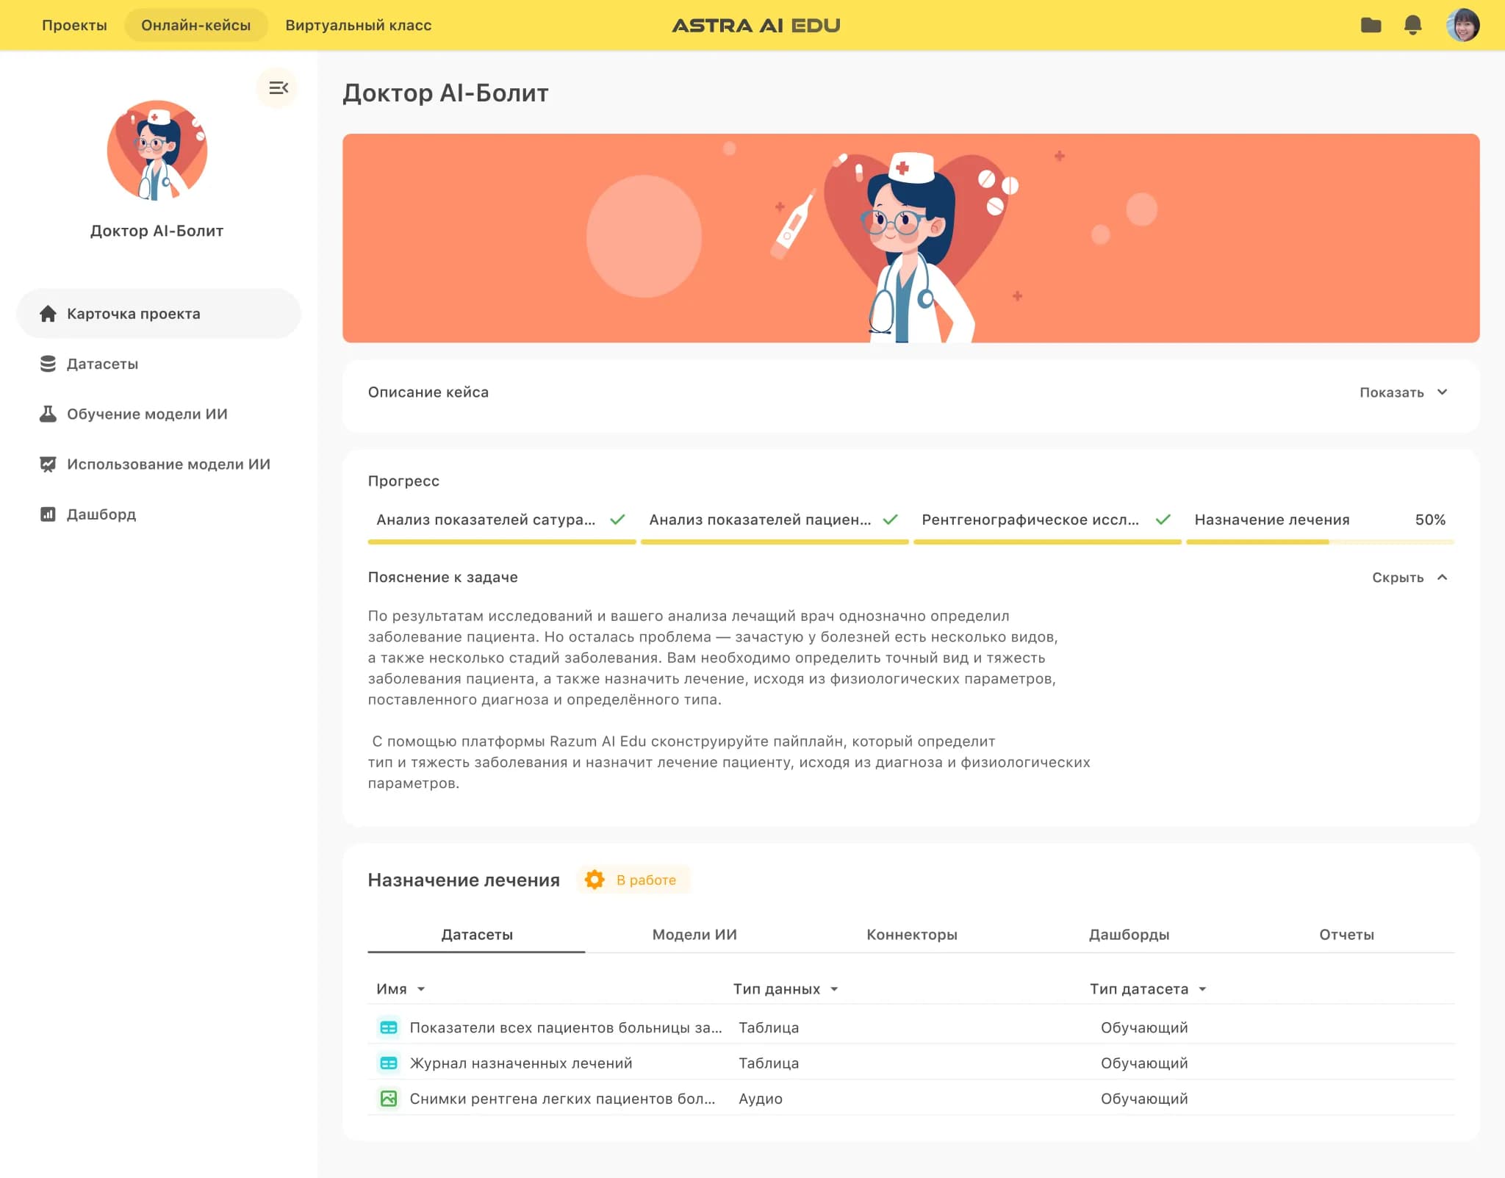This screenshot has width=1505, height=1178.
Task: Click the chart icon of Использование модели ИИ
Action: click(x=48, y=464)
